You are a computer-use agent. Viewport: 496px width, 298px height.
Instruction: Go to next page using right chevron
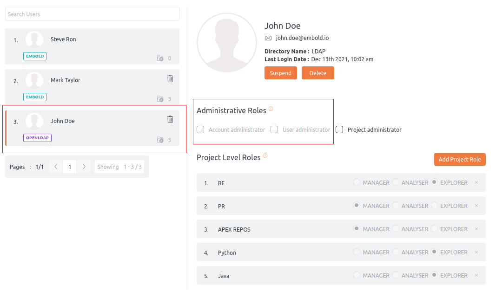click(x=84, y=167)
